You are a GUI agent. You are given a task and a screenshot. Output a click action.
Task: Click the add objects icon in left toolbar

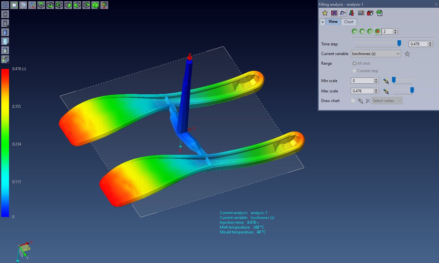5,59
